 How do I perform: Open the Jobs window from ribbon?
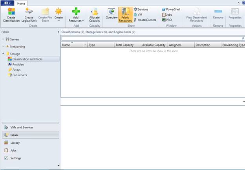coord(167,15)
